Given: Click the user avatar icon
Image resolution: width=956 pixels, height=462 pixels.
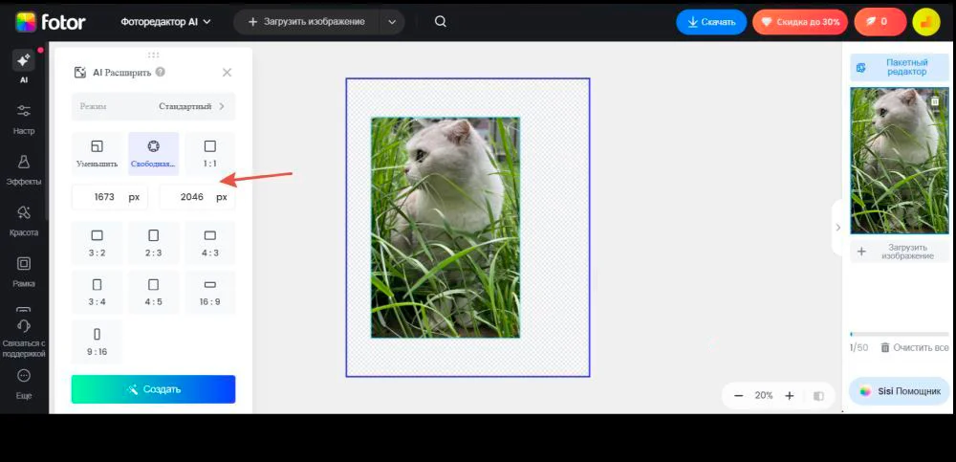Looking at the screenshot, I should coord(926,22).
